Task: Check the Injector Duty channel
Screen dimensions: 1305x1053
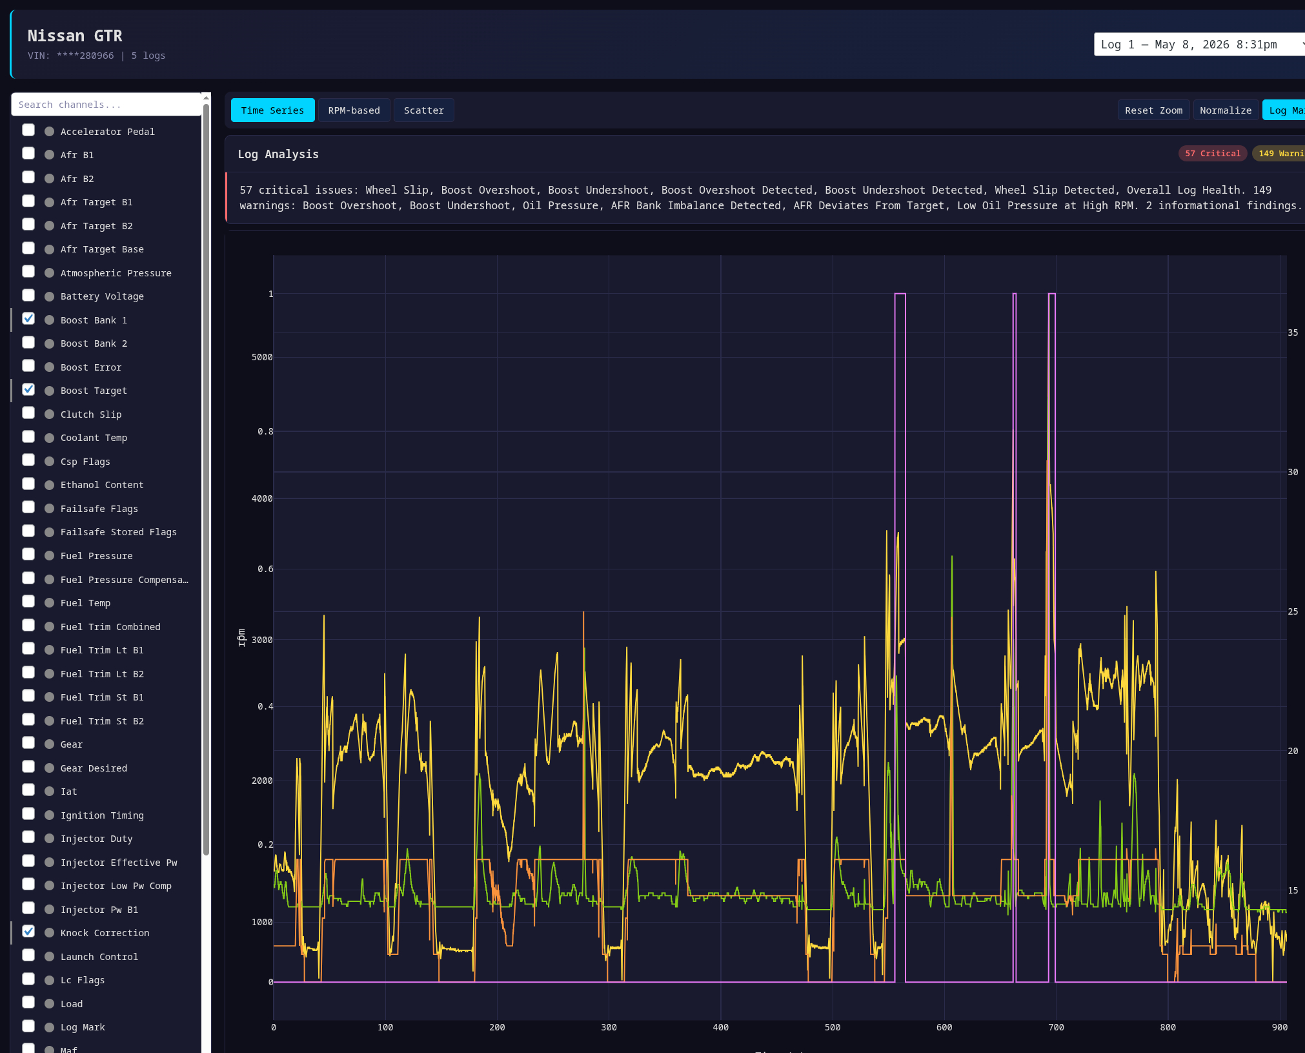Action: point(28,837)
